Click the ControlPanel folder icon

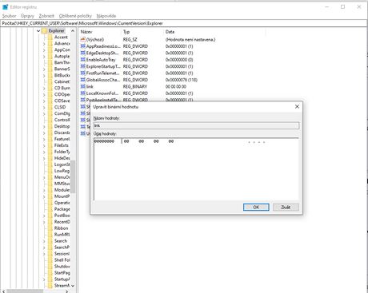(x=50, y=120)
